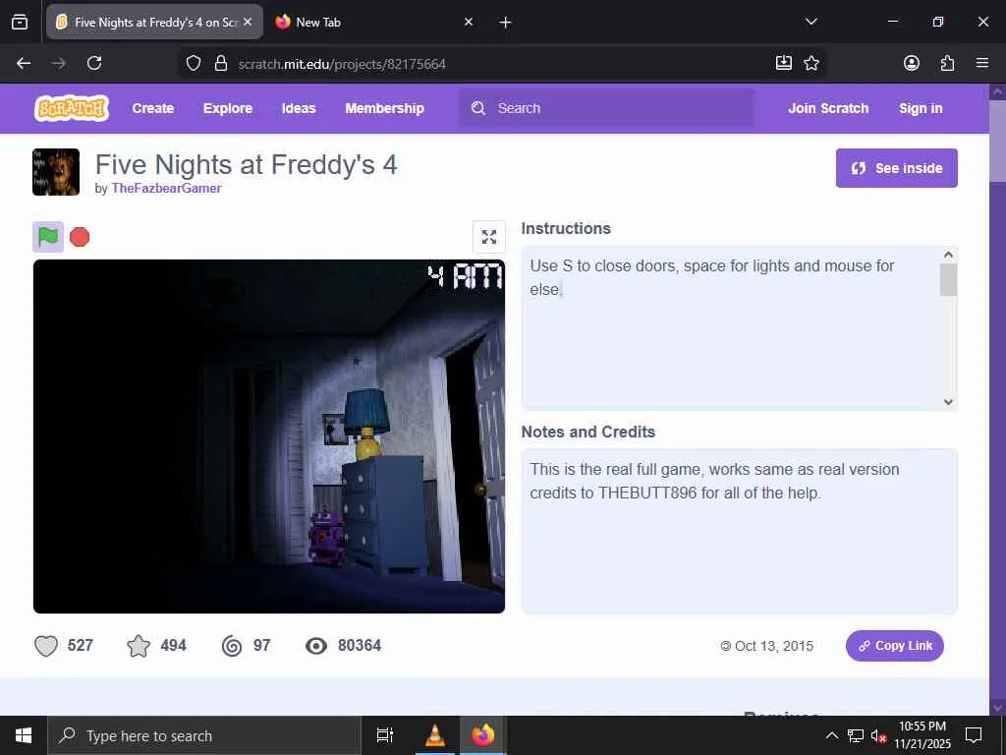Image resolution: width=1006 pixels, height=755 pixels.
Task: Open a new browser tab
Action: point(506,22)
